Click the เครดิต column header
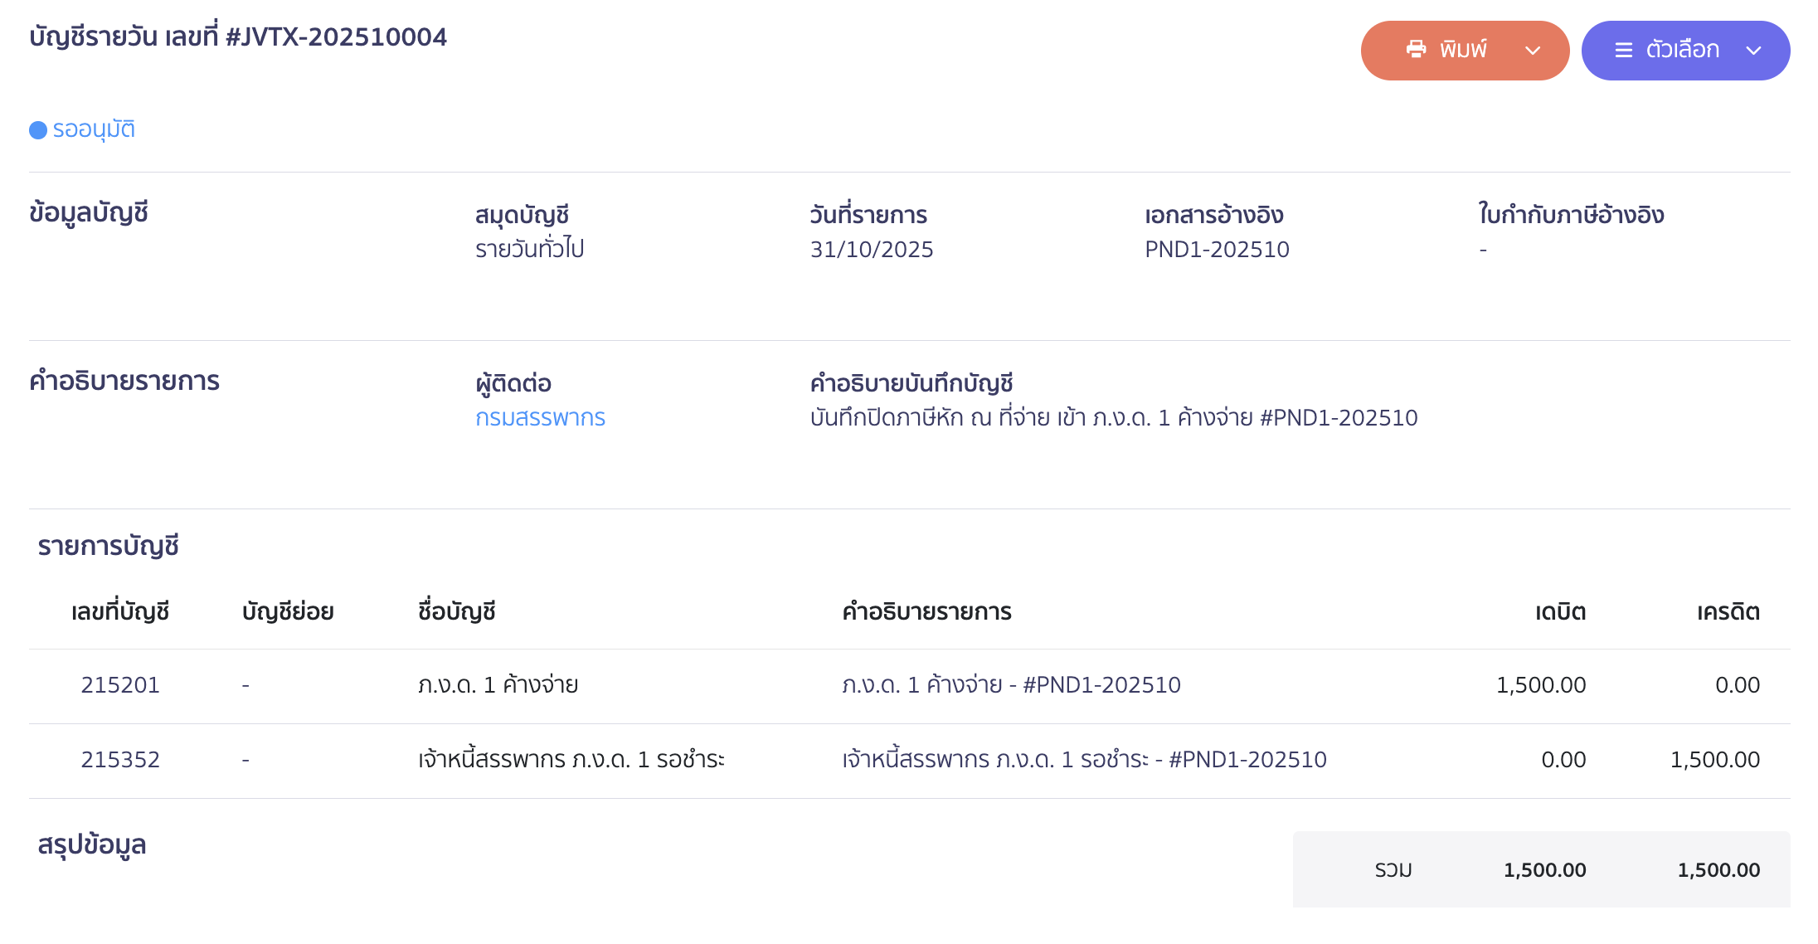This screenshot has width=1818, height=944. [x=1728, y=611]
